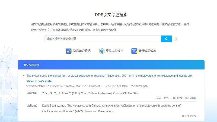Click the David Scott Warner citing reference
The image size is (217, 122).
[x=111, y=108]
